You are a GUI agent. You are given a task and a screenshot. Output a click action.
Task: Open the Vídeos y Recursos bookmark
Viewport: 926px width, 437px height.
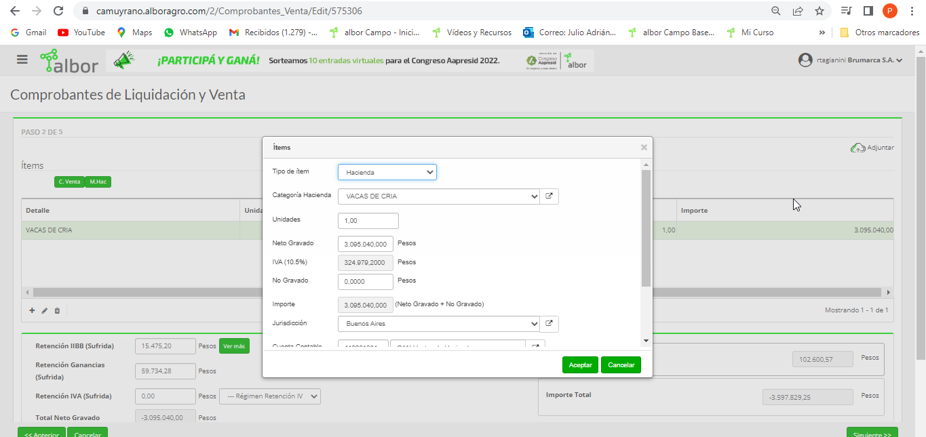coord(471,33)
